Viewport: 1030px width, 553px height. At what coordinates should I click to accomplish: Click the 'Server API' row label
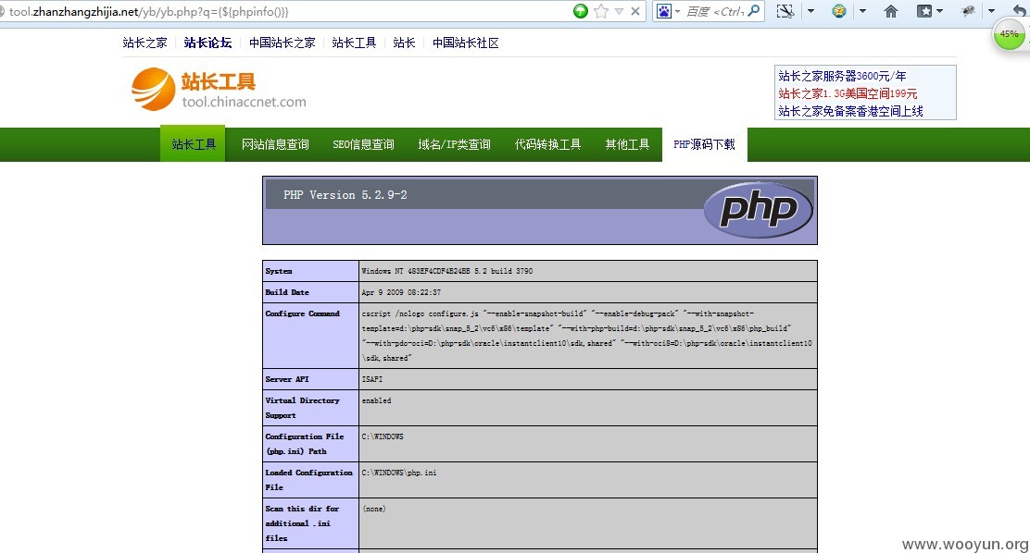tap(287, 379)
